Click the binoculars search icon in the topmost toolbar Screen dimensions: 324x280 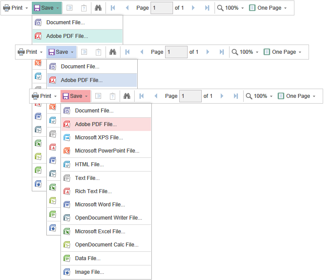[98, 8]
